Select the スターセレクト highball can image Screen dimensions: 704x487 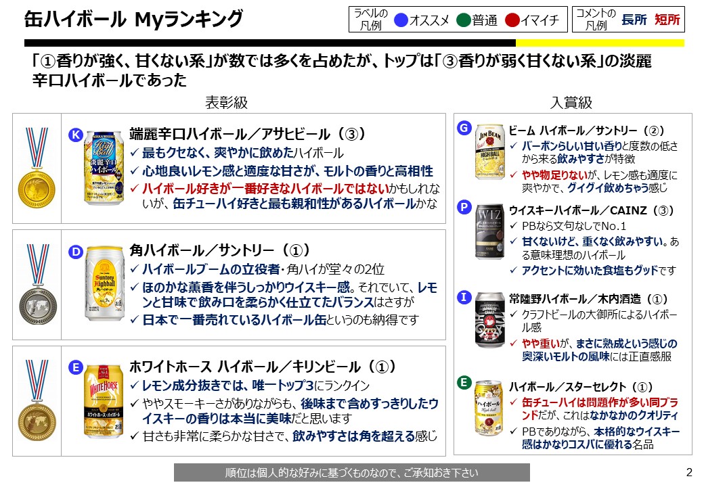[x=489, y=408]
